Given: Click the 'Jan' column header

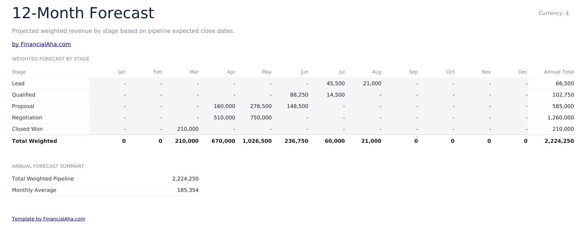Looking at the screenshot, I should [x=122, y=72].
